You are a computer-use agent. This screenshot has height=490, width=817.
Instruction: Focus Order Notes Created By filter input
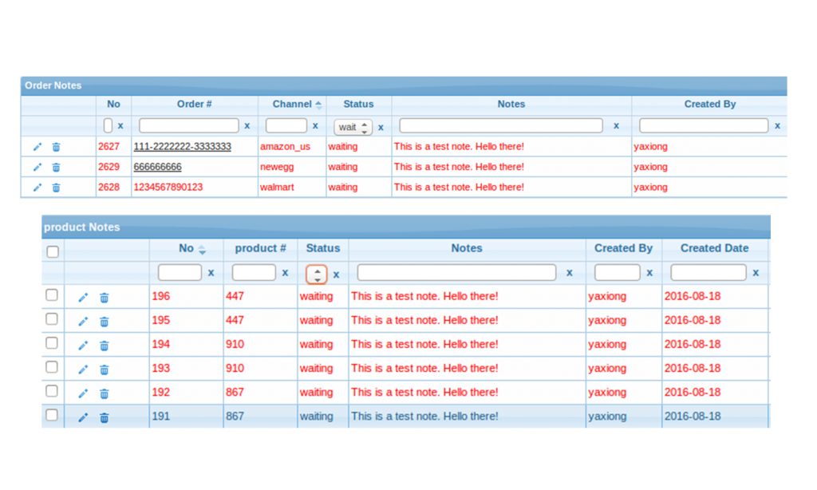(704, 125)
